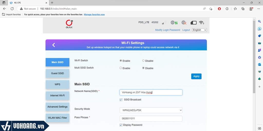
Task: Toggle the SSID Broadcast checkbox
Action: point(121,100)
